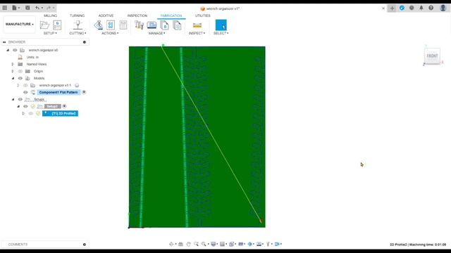Open the SELECT dropdown menu

pyautogui.click(x=221, y=33)
